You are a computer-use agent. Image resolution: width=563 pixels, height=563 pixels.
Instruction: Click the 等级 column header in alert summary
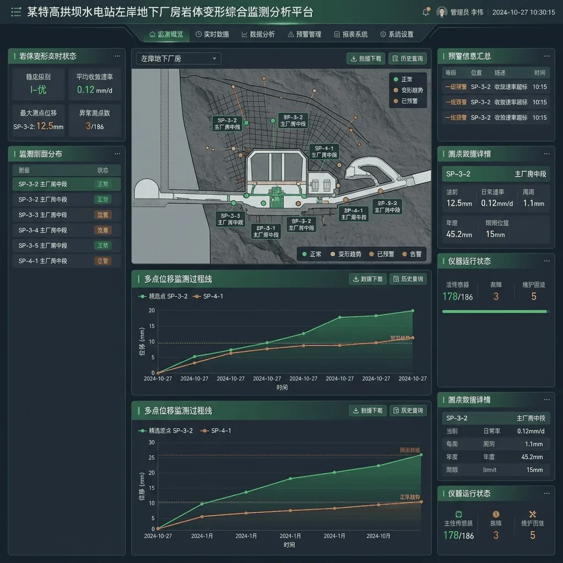tap(451, 73)
